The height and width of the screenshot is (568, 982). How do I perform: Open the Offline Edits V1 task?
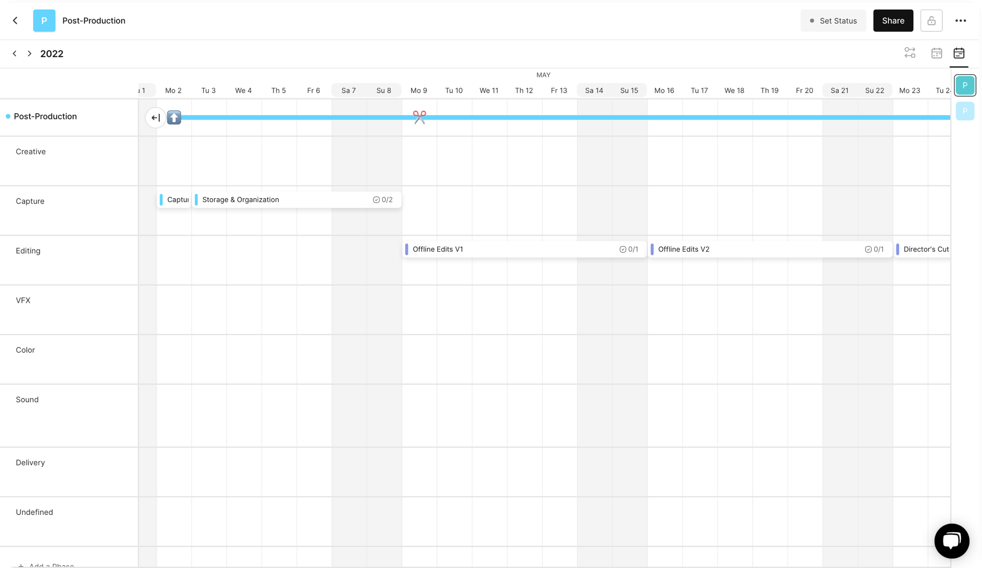coord(524,249)
